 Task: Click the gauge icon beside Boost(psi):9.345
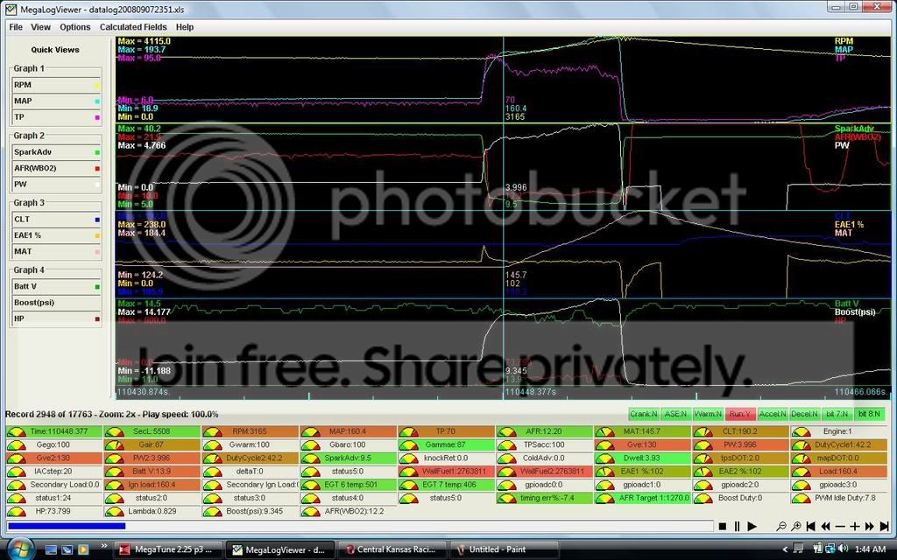[212, 511]
